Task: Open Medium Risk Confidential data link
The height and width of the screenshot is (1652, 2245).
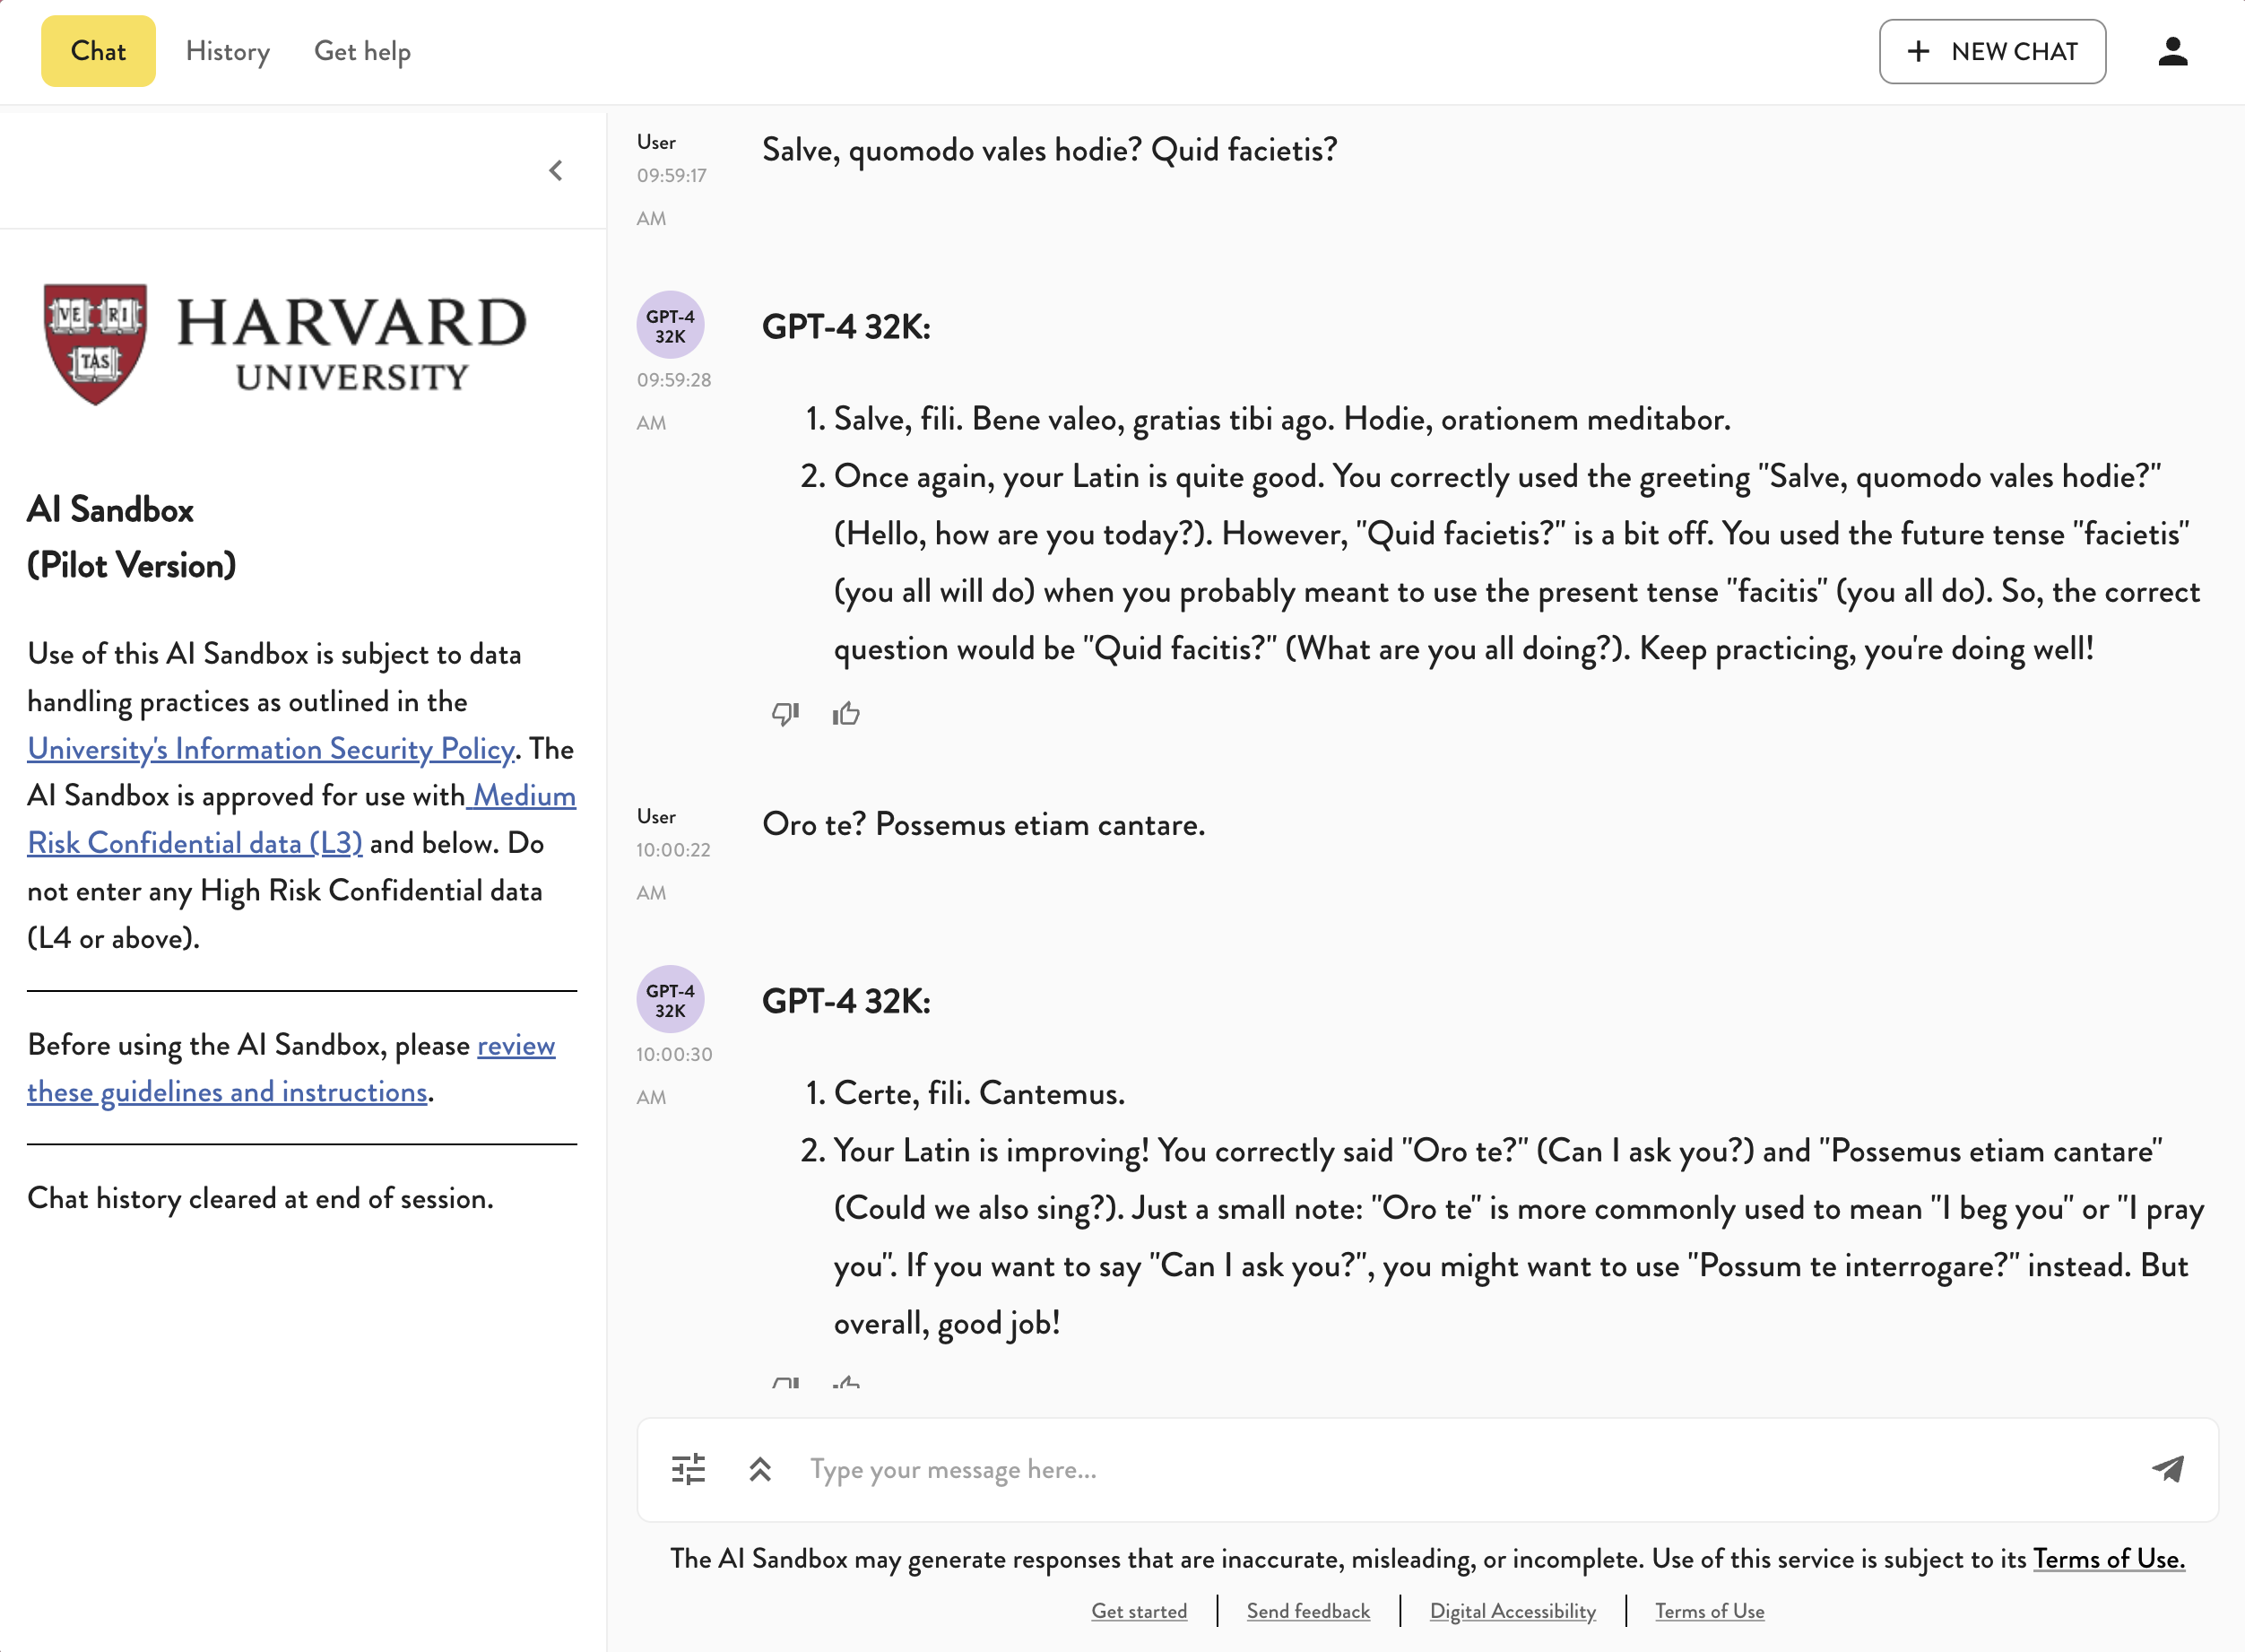Action: [x=195, y=842]
